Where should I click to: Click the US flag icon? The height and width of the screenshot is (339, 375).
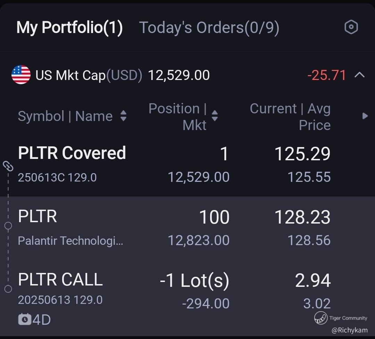click(x=21, y=75)
